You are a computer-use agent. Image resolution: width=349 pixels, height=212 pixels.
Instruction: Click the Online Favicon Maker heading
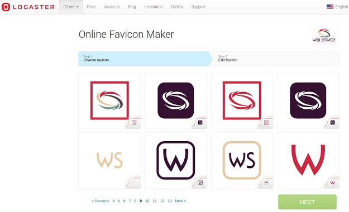pyautogui.click(x=126, y=35)
